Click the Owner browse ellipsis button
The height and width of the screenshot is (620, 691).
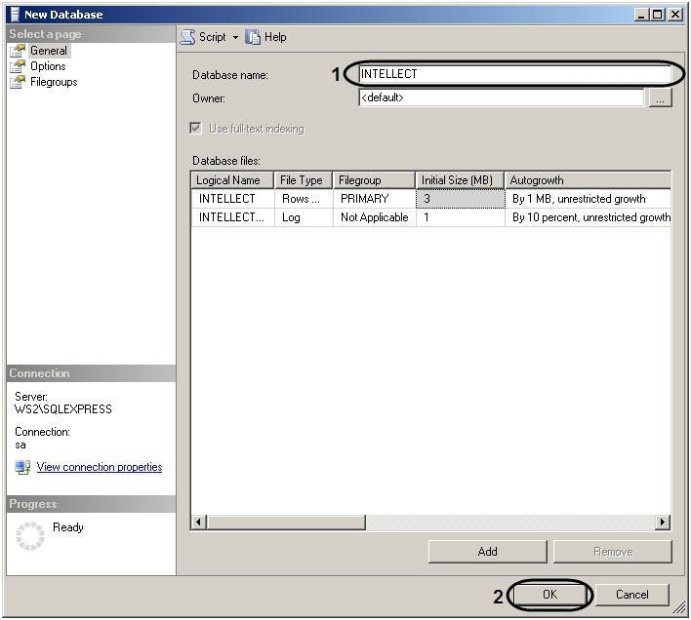tap(660, 98)
